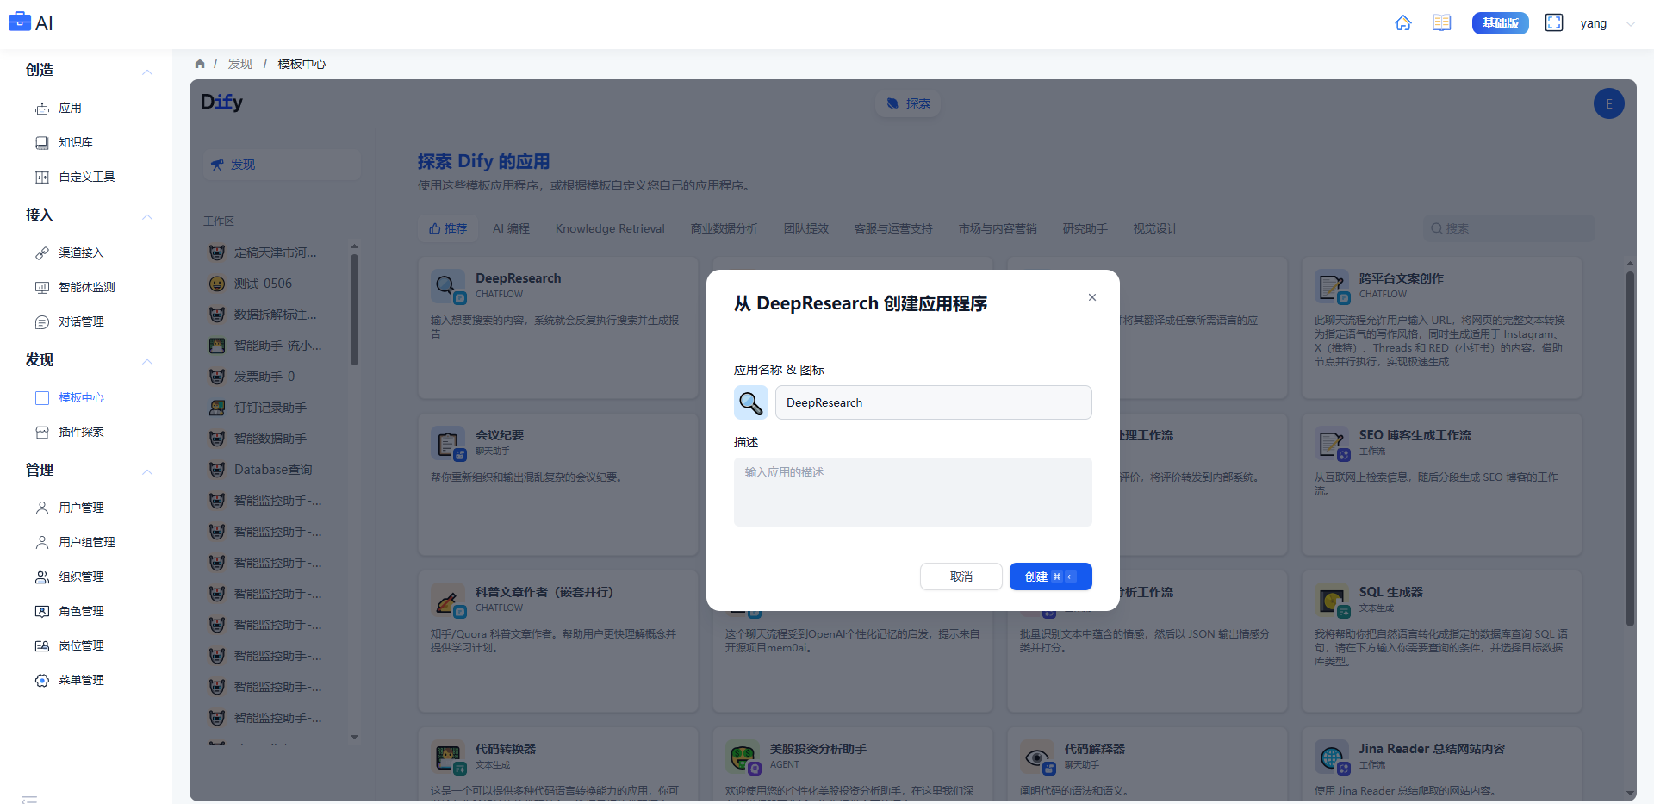
Task: Select the AI 编程 category tab
Action: (x=511, y=228)
